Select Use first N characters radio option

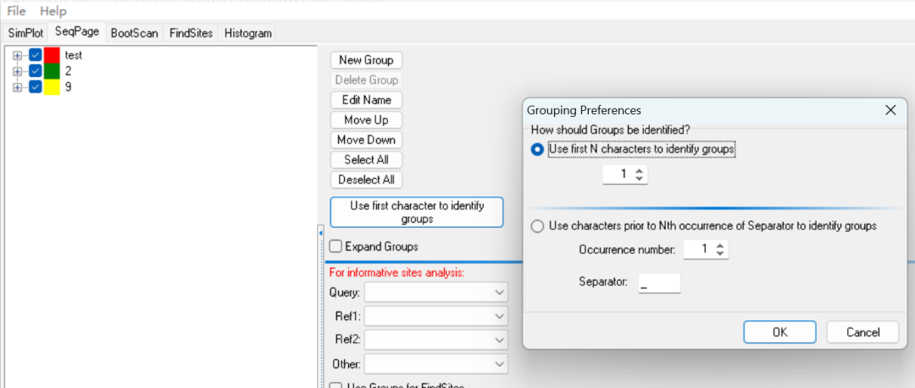(536, 149)
